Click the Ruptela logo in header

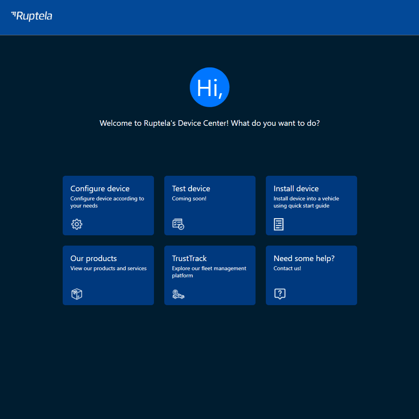tap(31, 16)
